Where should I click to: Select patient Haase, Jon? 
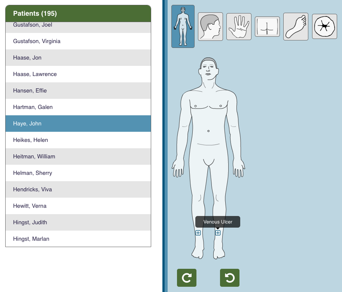point(78,58)
